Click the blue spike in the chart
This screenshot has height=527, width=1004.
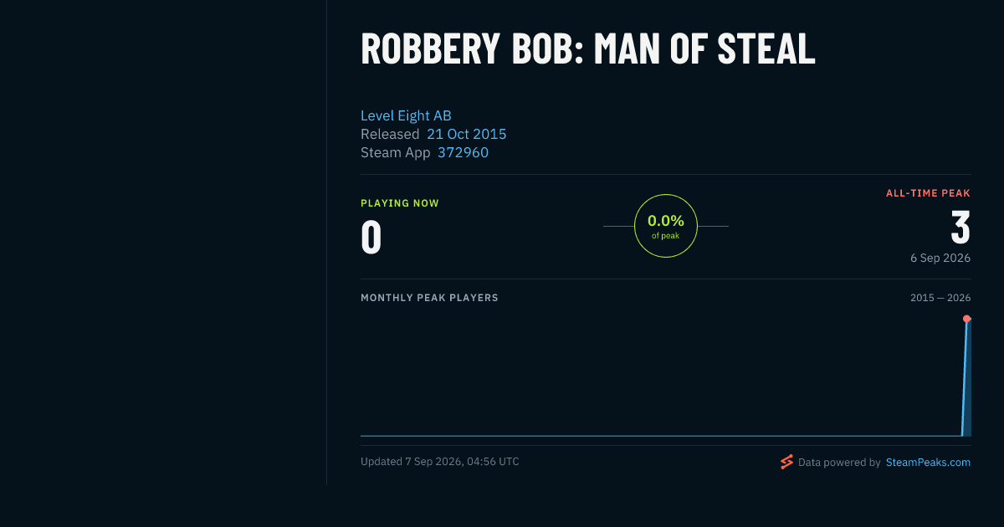click(966, 376)
